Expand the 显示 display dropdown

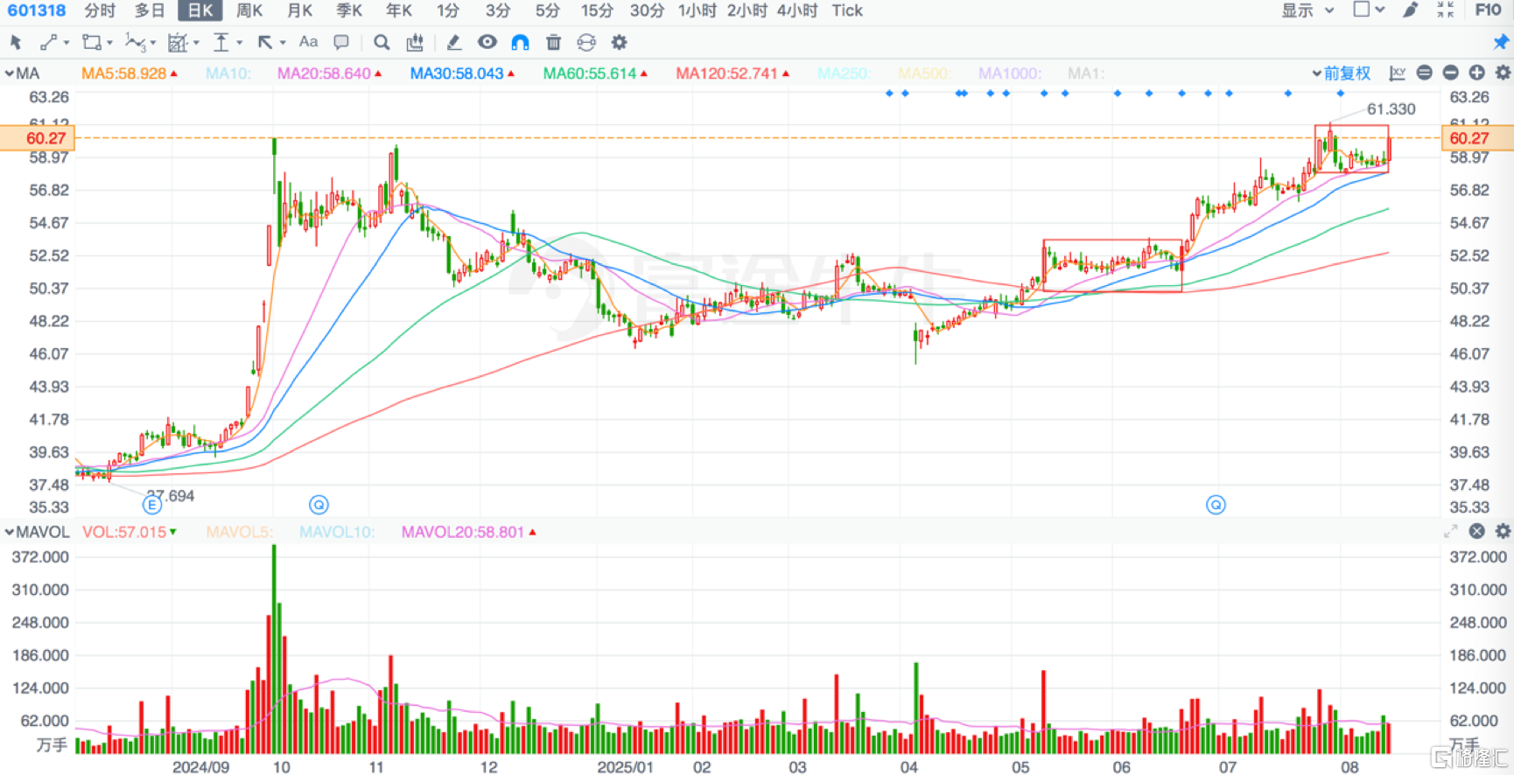[x=1307, y=10]
